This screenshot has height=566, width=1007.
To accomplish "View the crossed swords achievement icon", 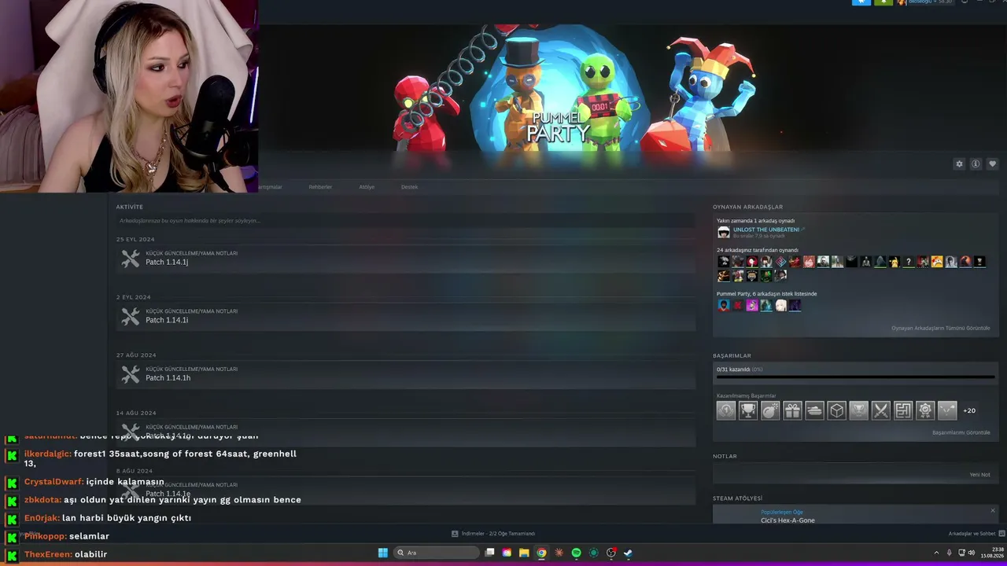I will tap(880, 410).
